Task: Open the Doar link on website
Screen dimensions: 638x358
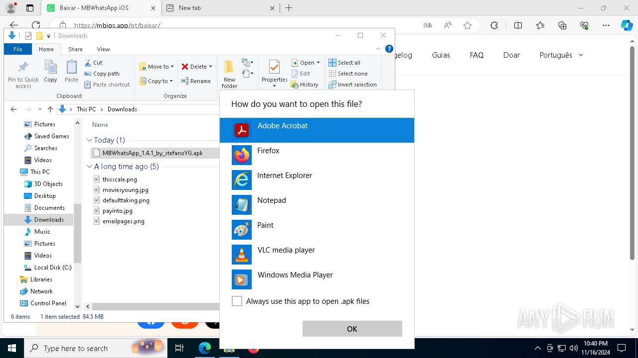Action: 511,55
